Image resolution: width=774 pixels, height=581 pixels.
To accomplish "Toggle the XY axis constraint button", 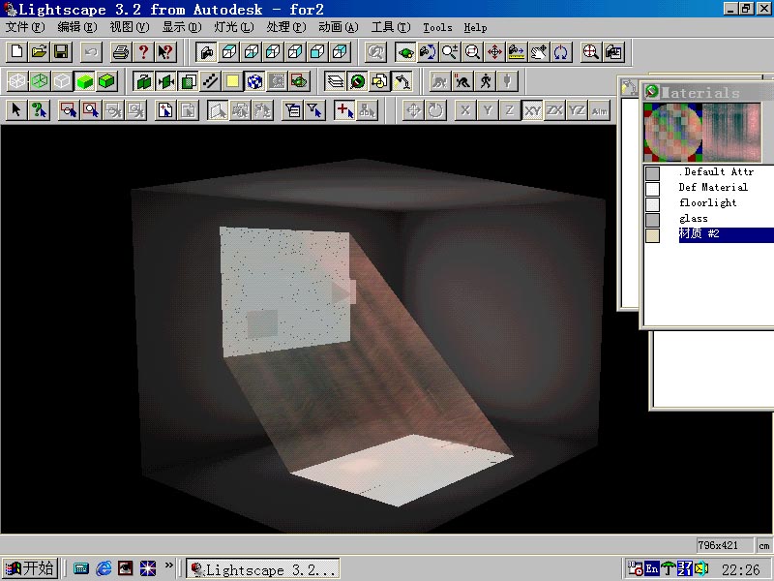I will coord(532,110).
